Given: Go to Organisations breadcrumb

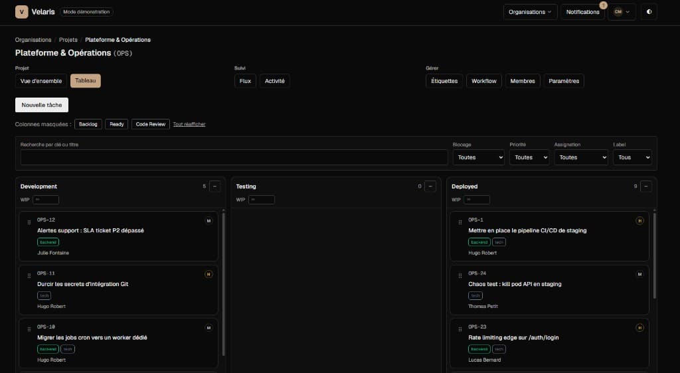Looking at the screenshot, I should 33,39.
